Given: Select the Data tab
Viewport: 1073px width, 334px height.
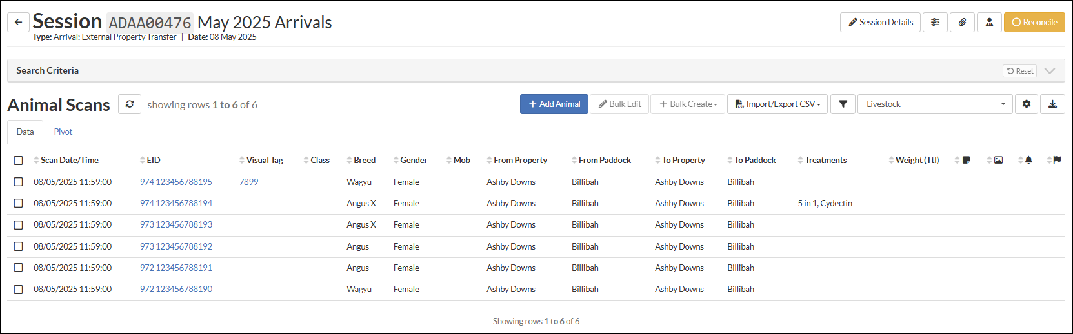Looking at the screenshot, I should coord(25,132).
